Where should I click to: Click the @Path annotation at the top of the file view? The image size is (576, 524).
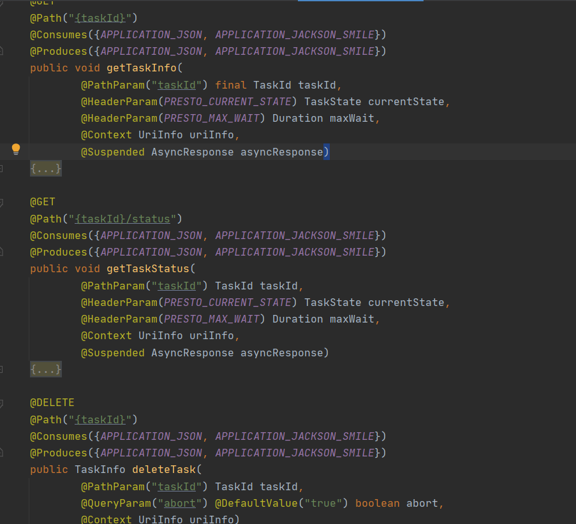pyautogui.click(x=46, y=18)
